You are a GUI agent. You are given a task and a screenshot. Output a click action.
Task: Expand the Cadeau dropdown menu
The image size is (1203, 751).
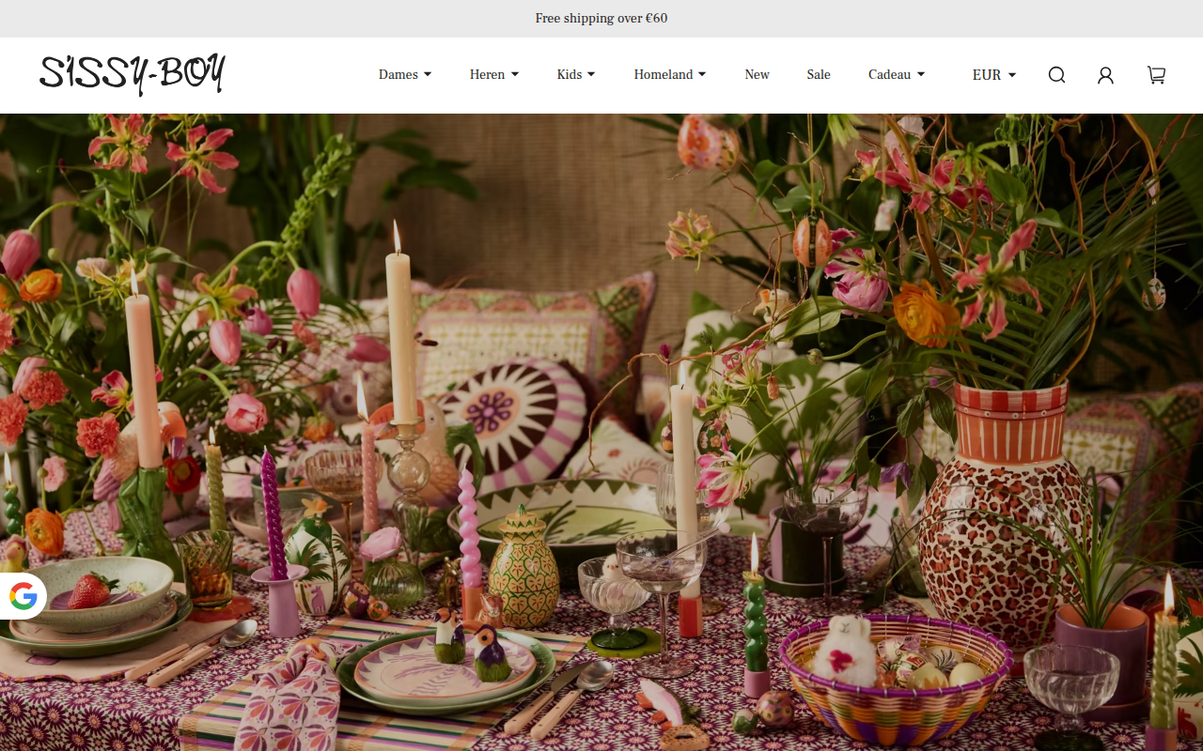pyautogui.click(x=897, y=75)
